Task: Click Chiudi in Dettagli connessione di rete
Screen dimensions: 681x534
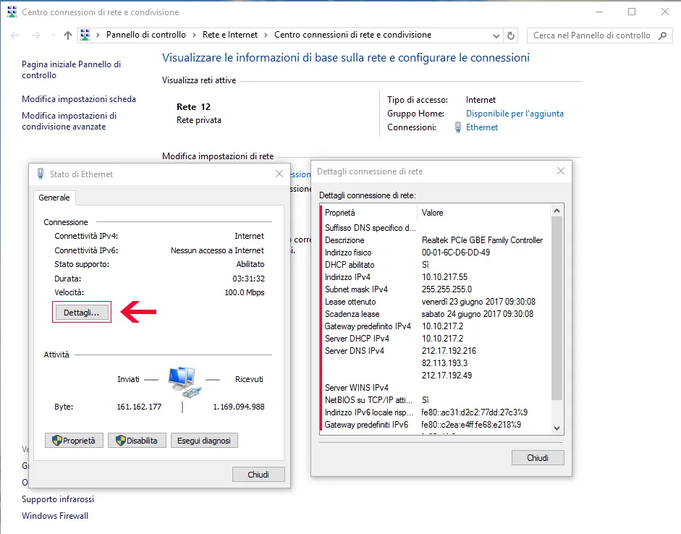Action: point(537,458)
